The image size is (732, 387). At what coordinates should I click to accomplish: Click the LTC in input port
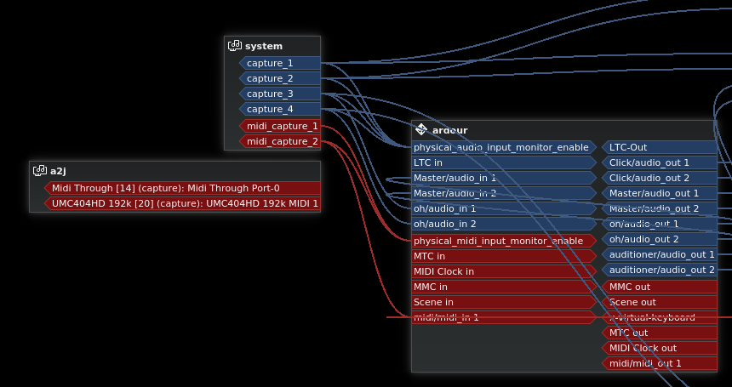click(x=502, y=162)
